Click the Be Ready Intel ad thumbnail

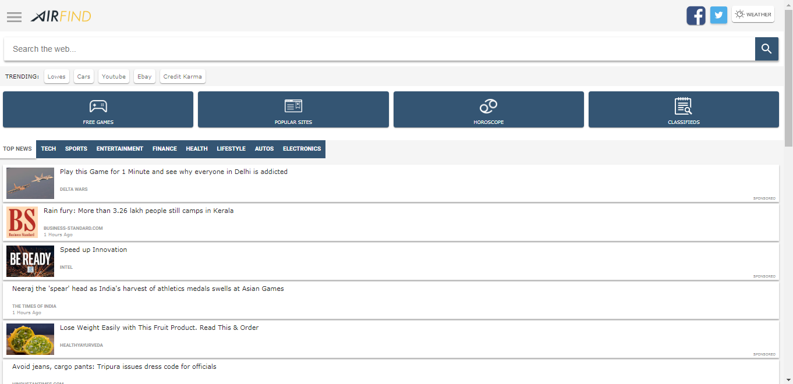[30, 261]
